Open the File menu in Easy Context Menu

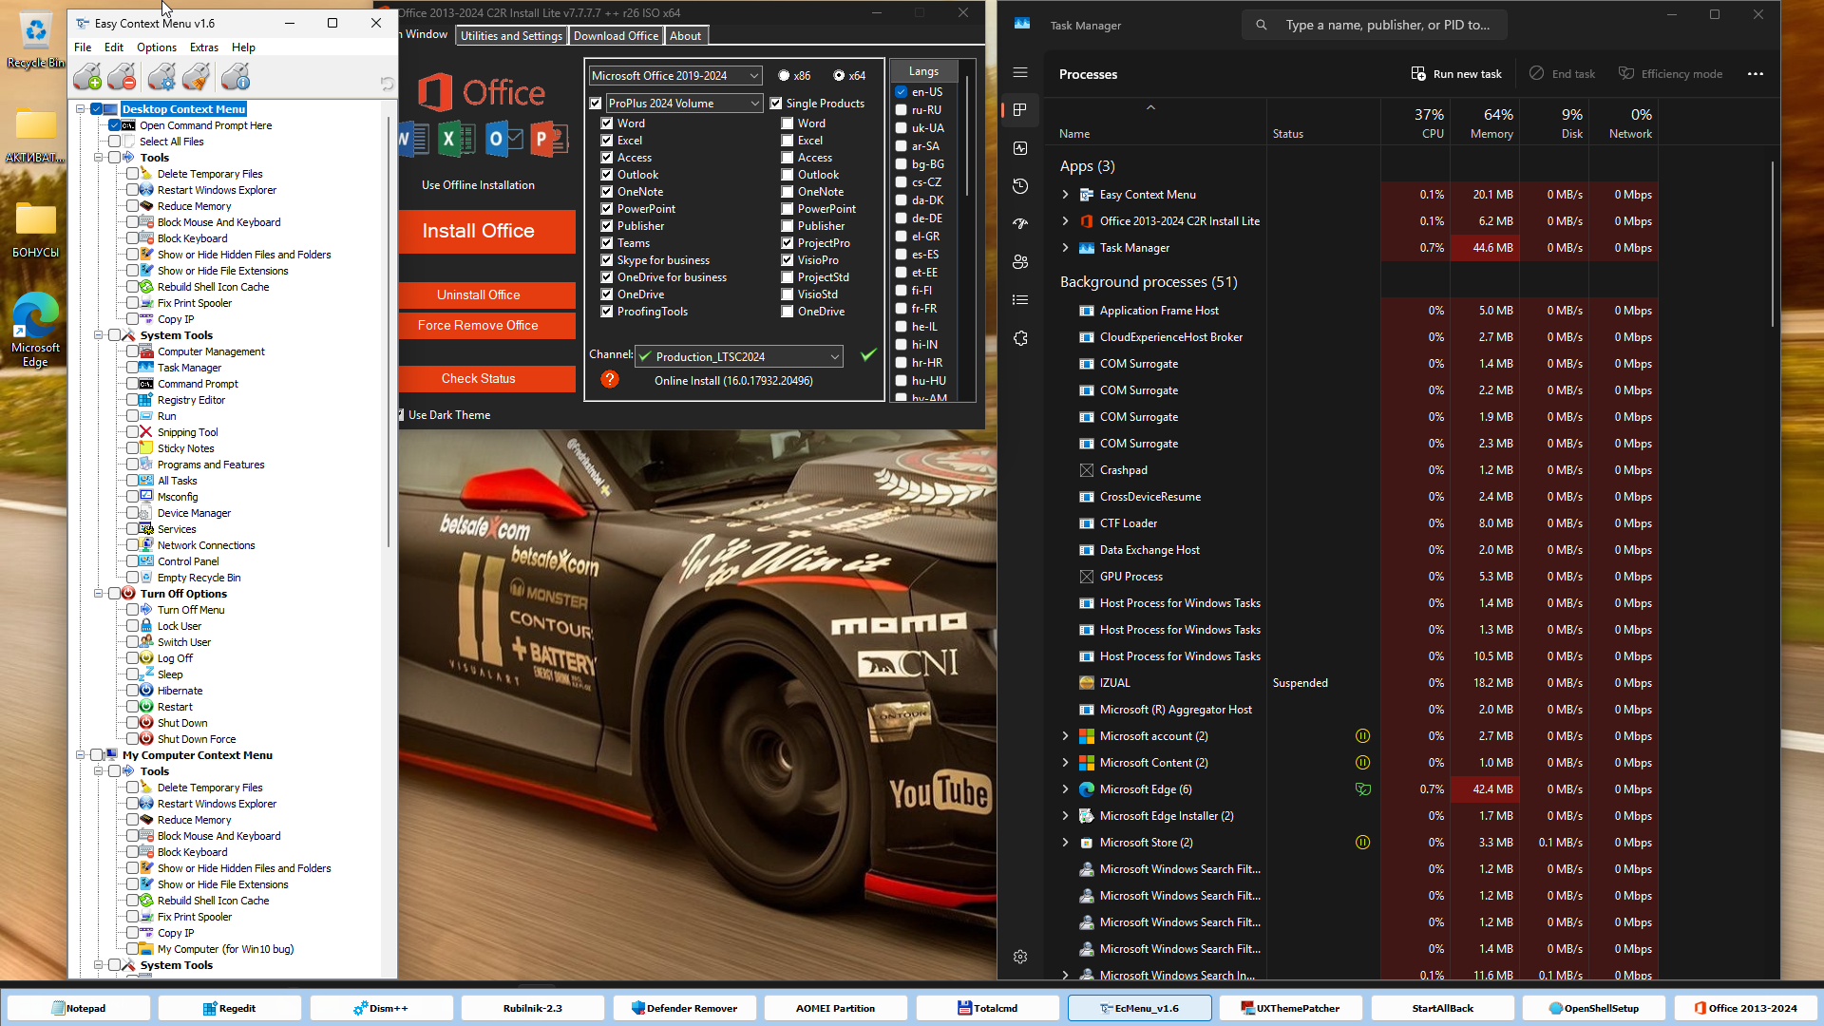[83, 47]
